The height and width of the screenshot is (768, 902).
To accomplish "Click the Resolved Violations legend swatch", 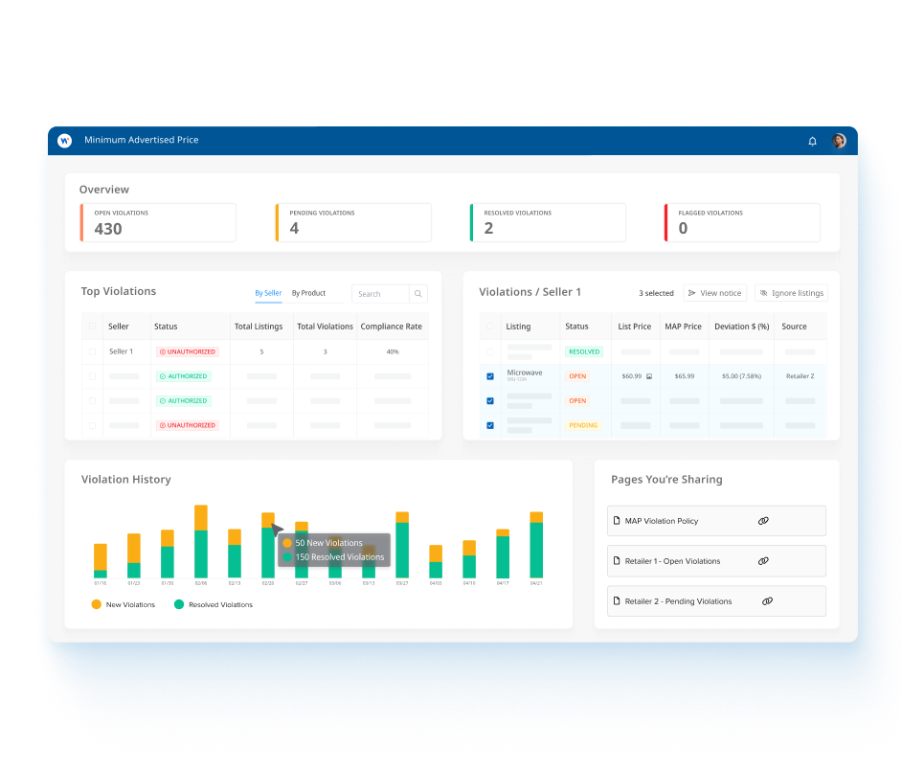I will (179, 604).
